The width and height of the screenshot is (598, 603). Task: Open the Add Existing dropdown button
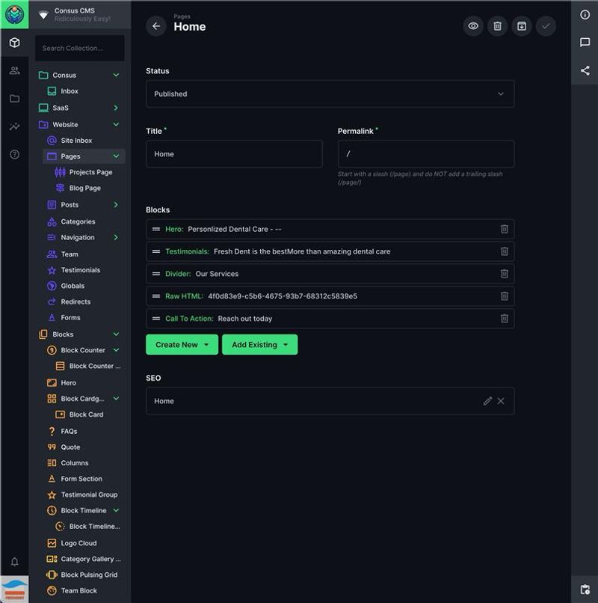point(259,345)
